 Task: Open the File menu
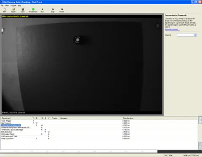click(x=2, y=5)
